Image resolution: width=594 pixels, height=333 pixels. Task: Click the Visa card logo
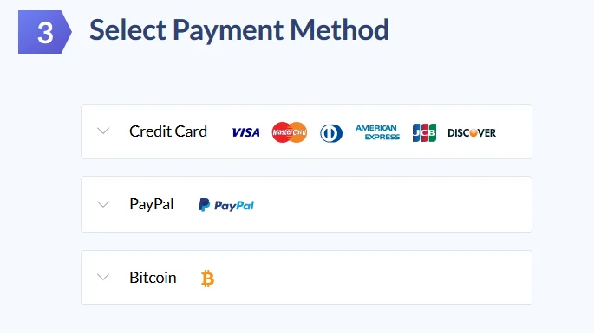(x=246, y=132)
